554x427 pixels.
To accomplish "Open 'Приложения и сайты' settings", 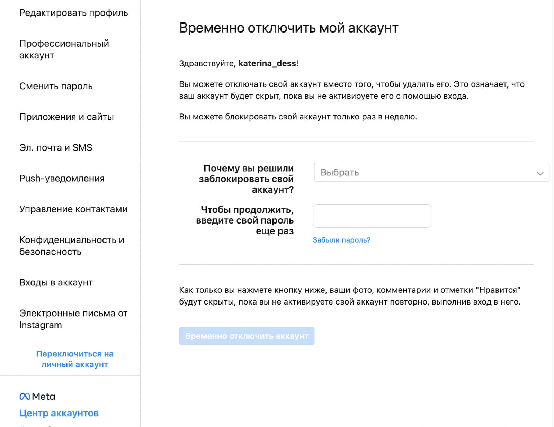I will [66, 117].
